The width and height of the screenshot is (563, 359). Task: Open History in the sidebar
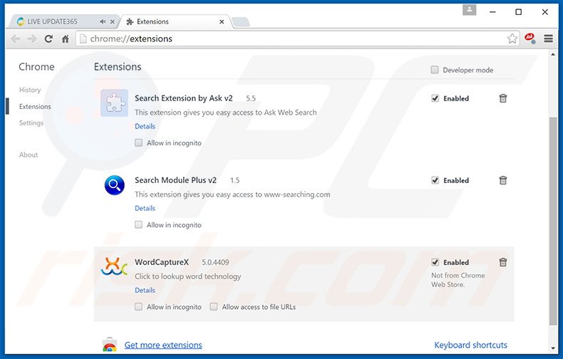pos(30,90)
